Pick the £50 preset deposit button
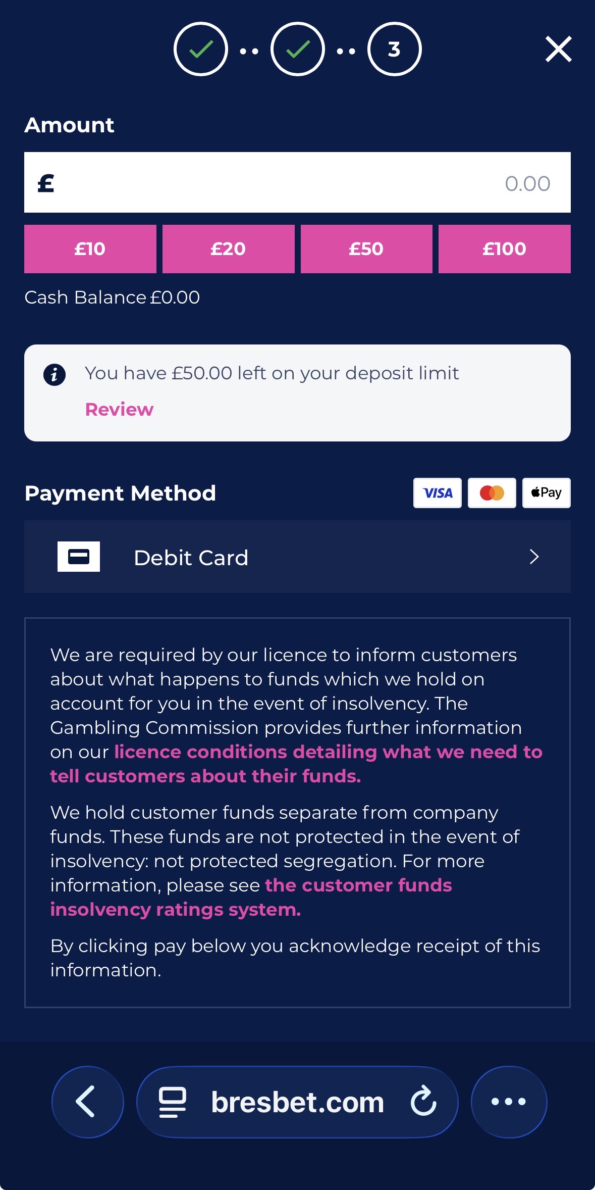The image size is (595, 1190). tap(366, 249)
